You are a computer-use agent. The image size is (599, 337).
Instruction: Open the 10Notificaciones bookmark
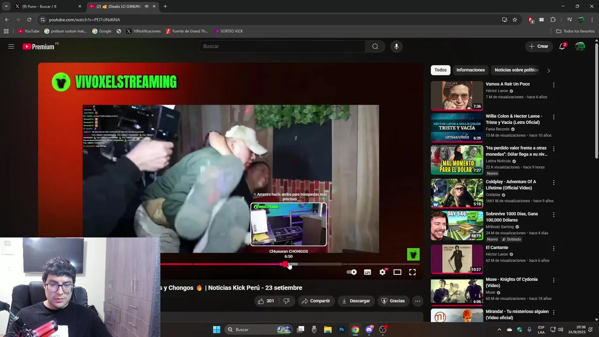(x=144, y=31)
